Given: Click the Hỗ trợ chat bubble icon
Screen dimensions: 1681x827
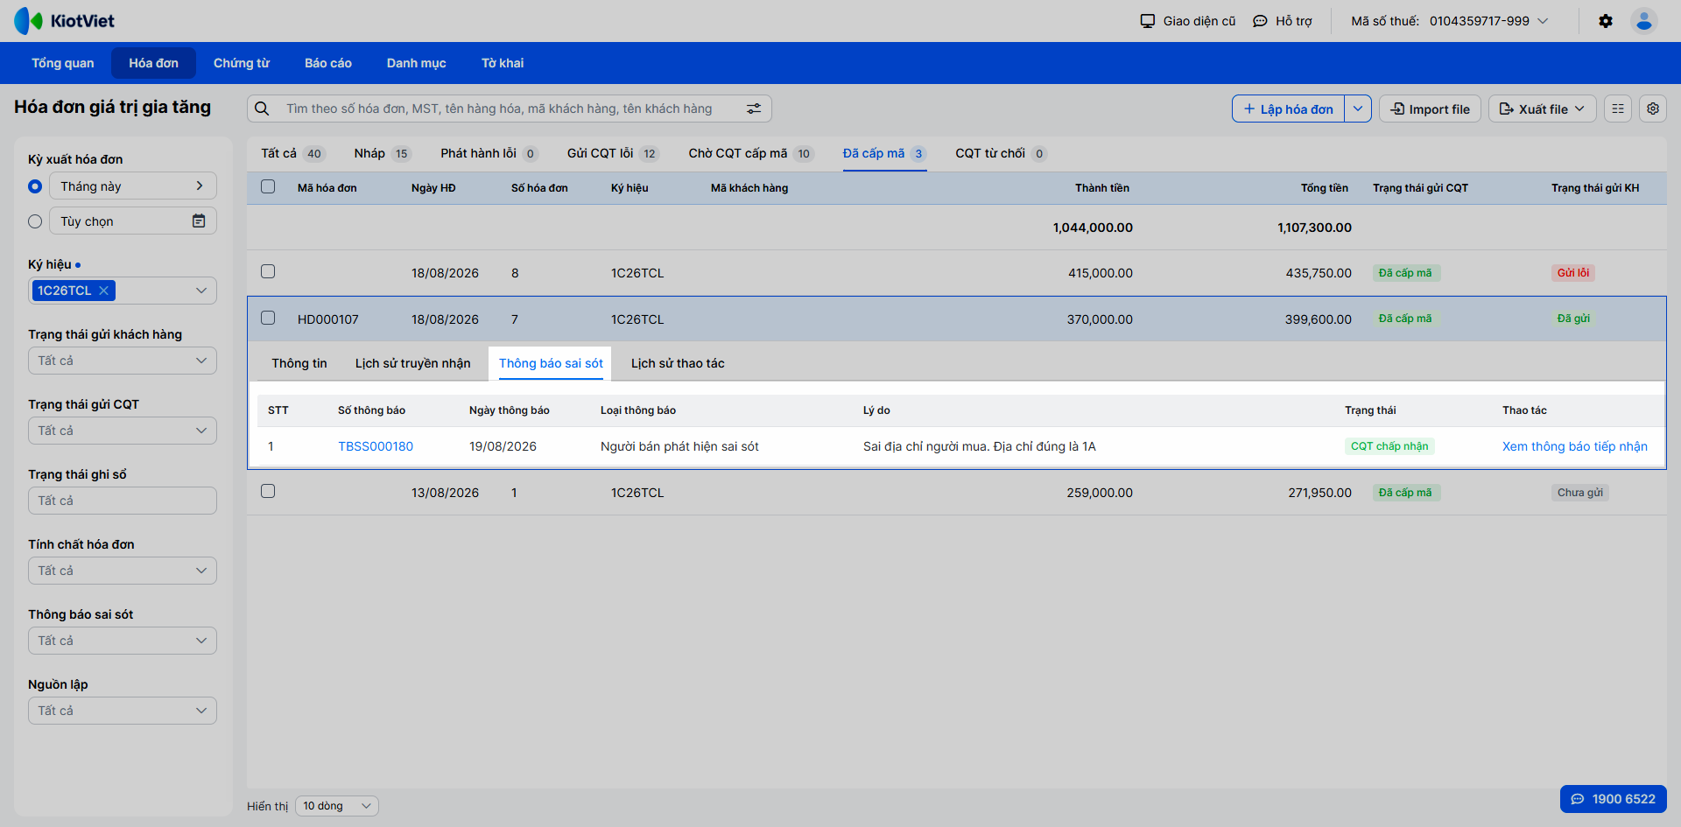Looking at the screenshot, I should tap(1260, 21).
